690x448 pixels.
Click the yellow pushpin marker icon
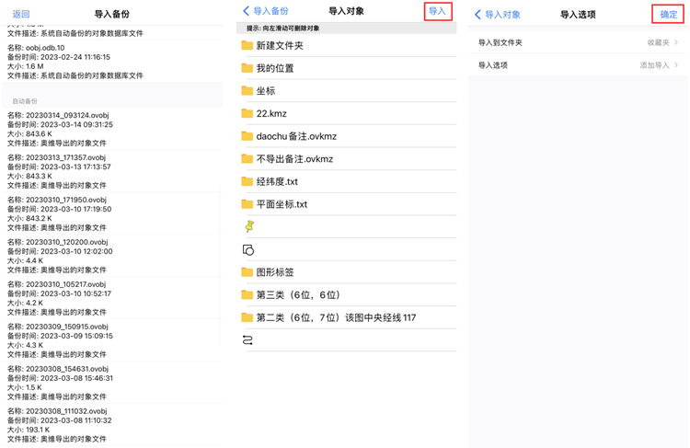(247, 226)
